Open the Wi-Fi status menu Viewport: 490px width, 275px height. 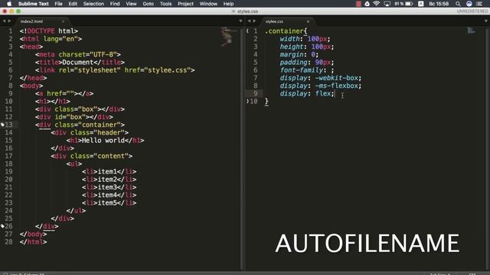click(x=377, y=4)
